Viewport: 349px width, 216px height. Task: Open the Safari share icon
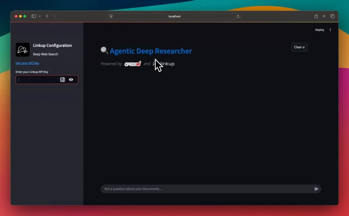click(316, 16)
